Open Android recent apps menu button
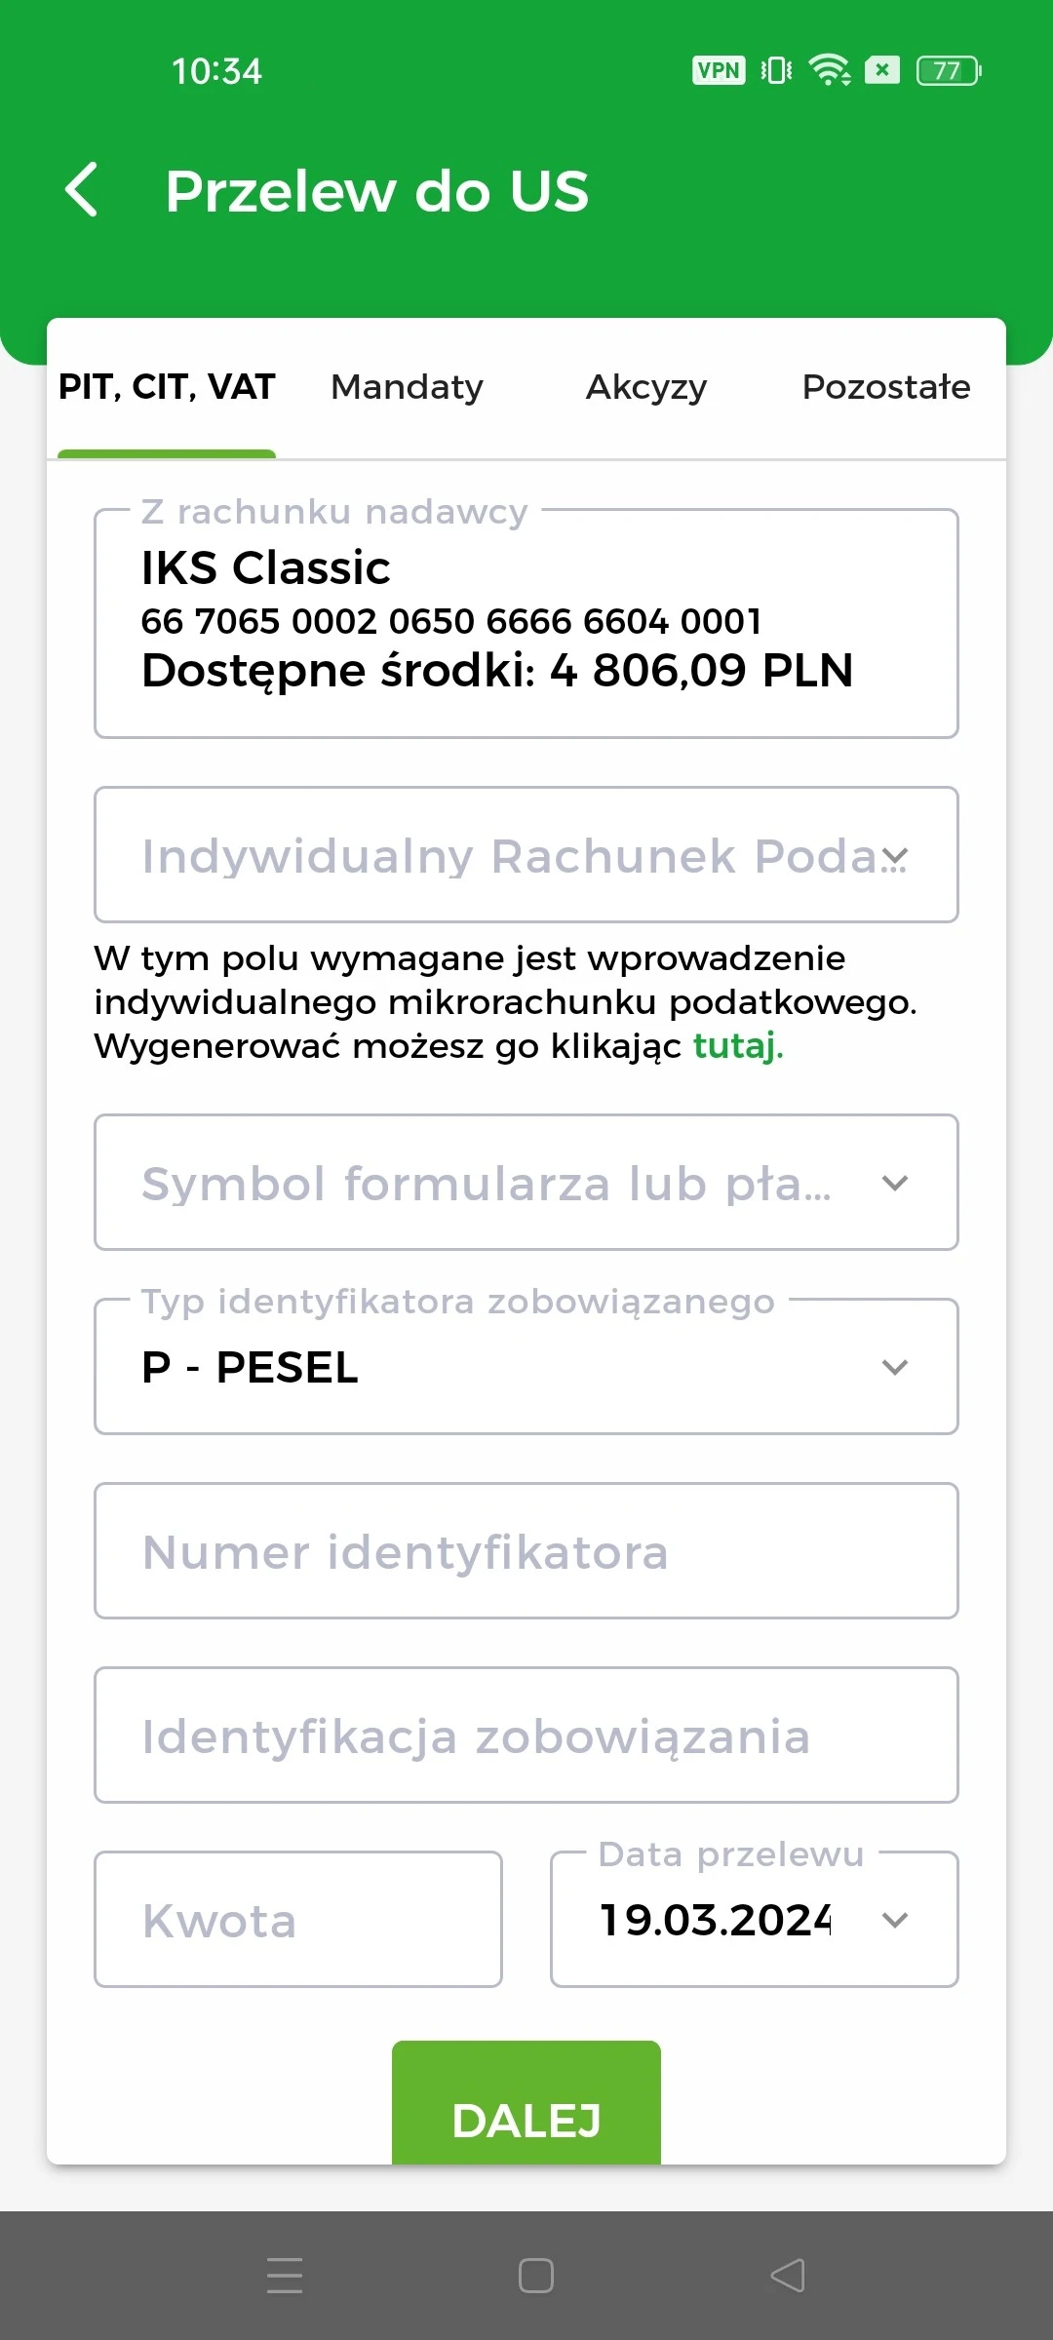 285,2276
